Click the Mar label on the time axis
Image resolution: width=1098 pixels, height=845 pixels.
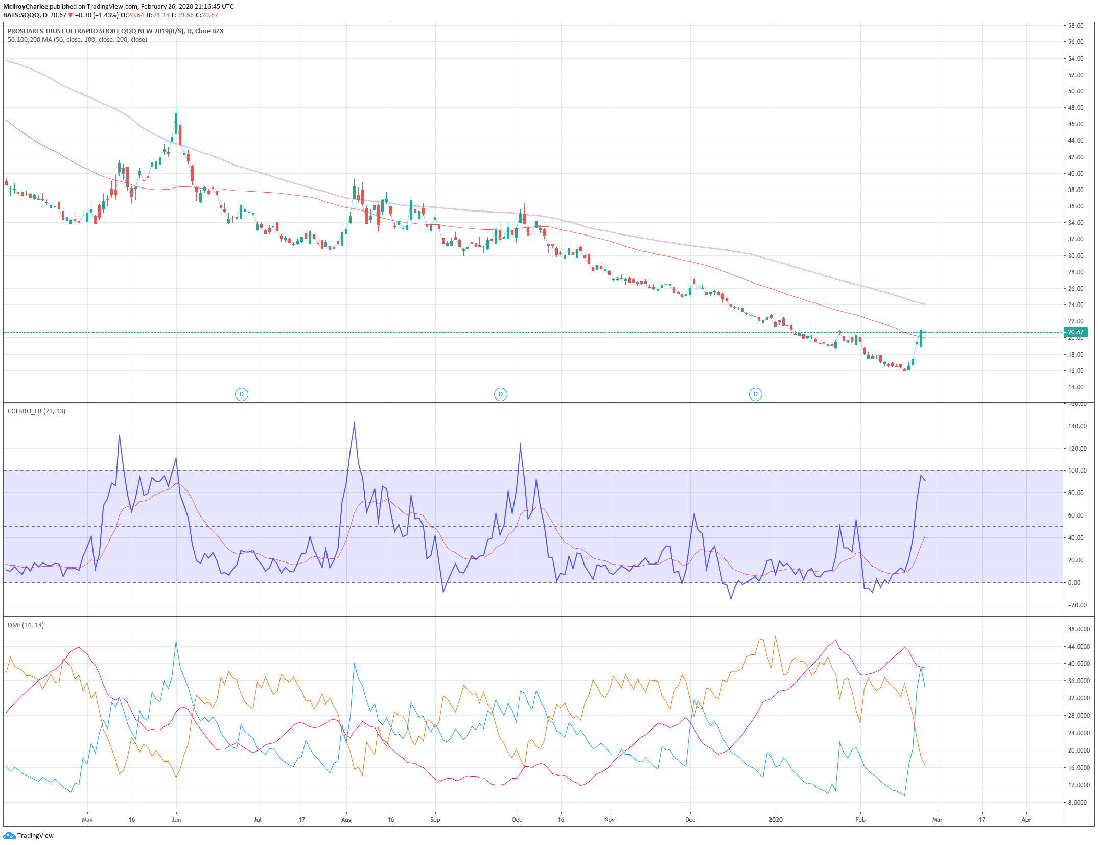pyautogui.click(x=937, y=819)
